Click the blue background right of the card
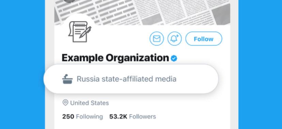 pos(260,64)
